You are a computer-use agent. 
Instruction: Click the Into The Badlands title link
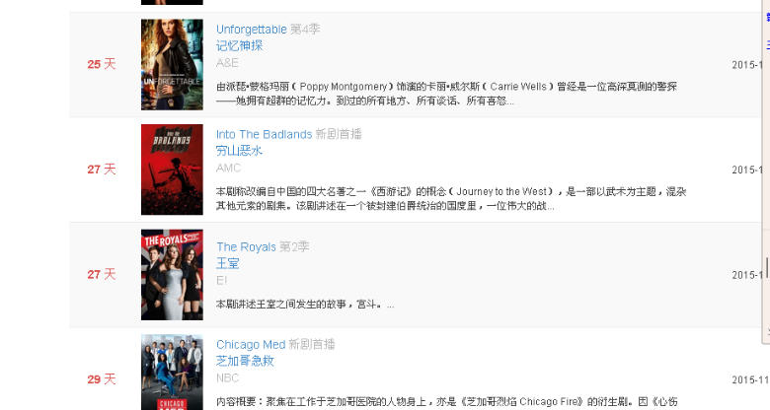265,134
